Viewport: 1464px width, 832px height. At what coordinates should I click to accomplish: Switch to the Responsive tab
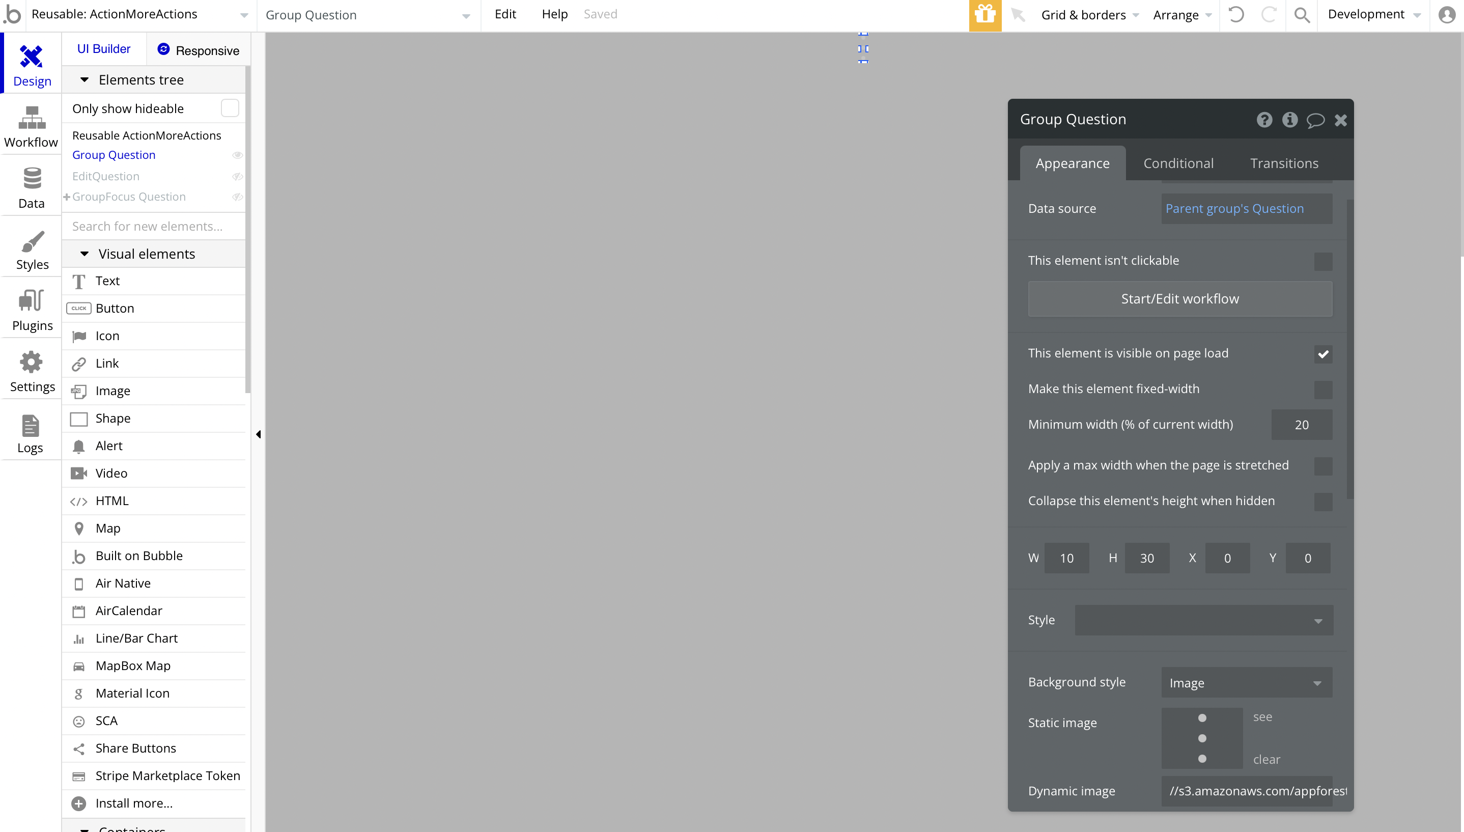(198, 50)
